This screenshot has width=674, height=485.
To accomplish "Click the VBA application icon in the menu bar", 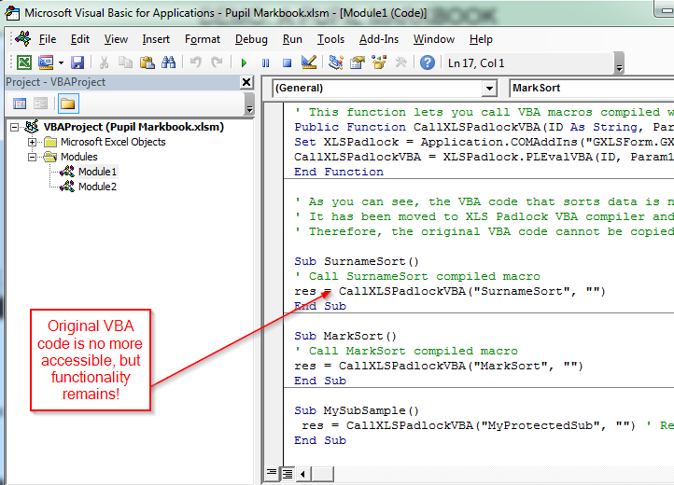I will tap(22, 38).
